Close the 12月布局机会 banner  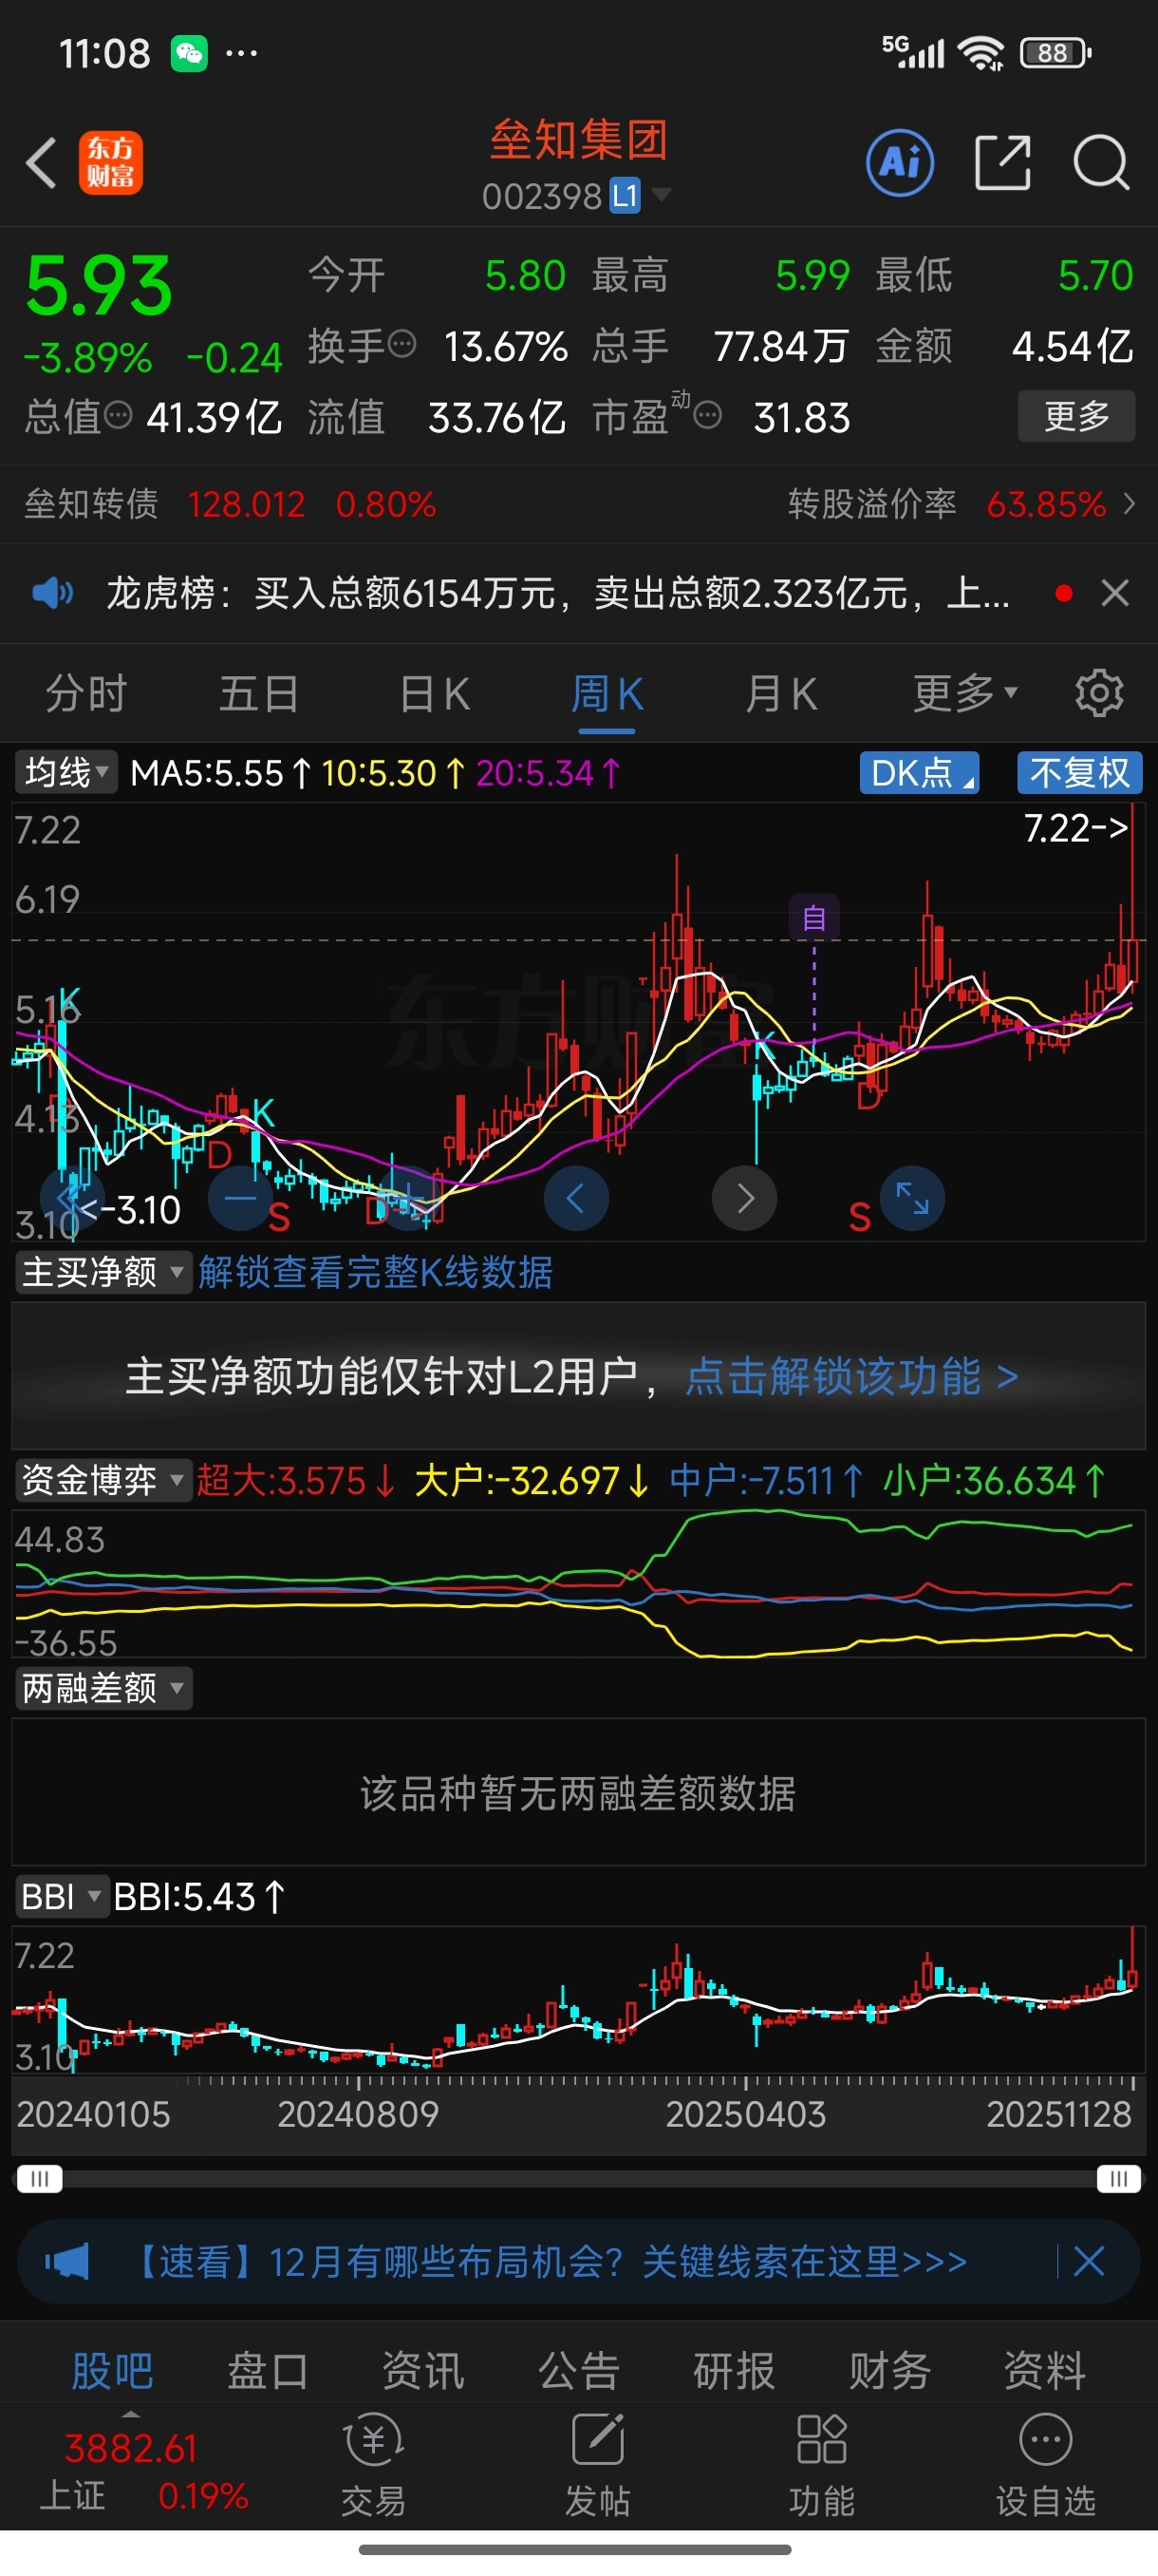(x=1088, y=2260)
